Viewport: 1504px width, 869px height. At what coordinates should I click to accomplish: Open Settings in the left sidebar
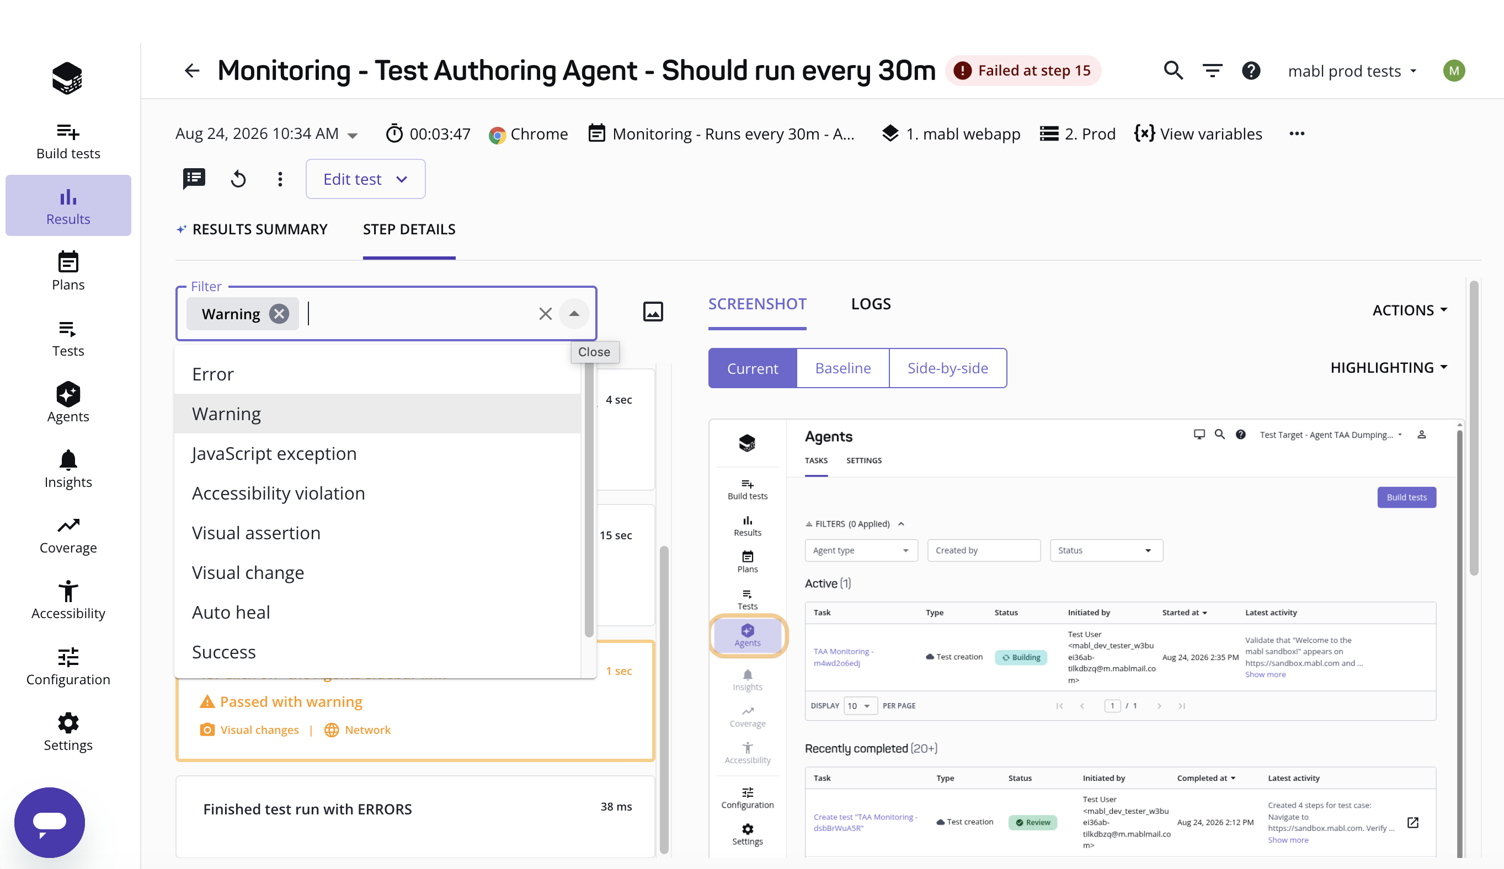point(68,732)
